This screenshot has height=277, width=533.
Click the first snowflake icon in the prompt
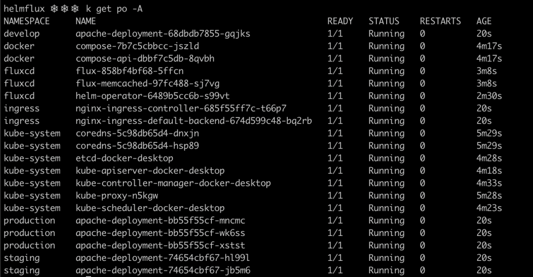(x=54, y=9)
